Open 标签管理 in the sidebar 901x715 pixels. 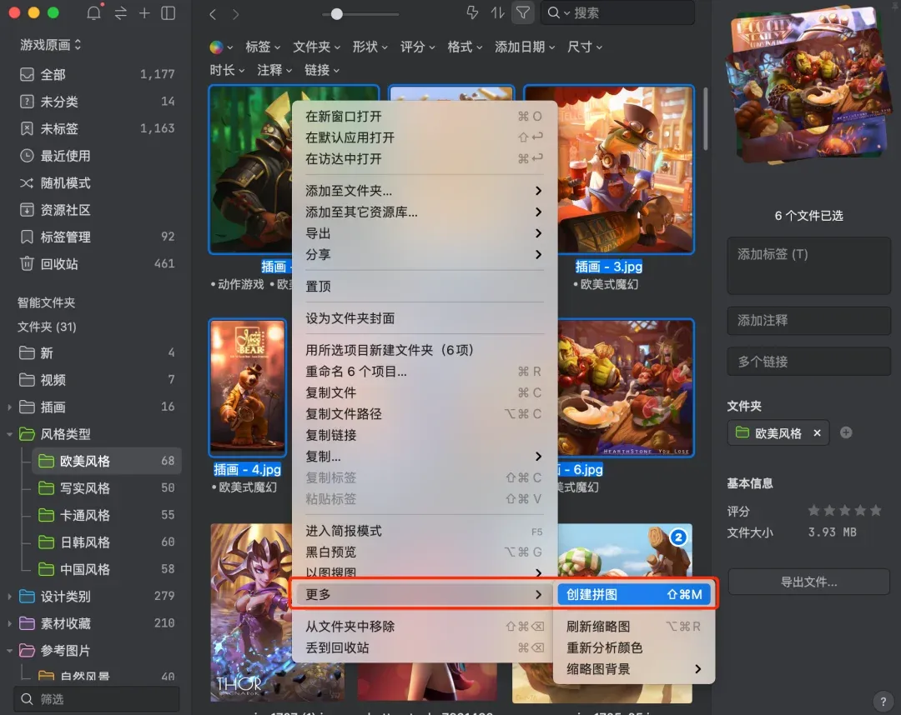97,237
